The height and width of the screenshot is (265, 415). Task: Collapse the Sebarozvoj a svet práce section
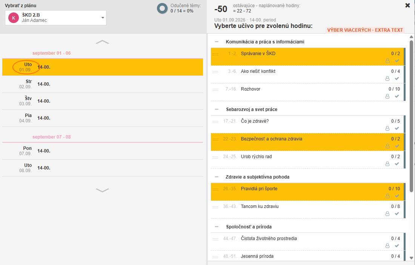pyautogui.click(x=217, y=109)
